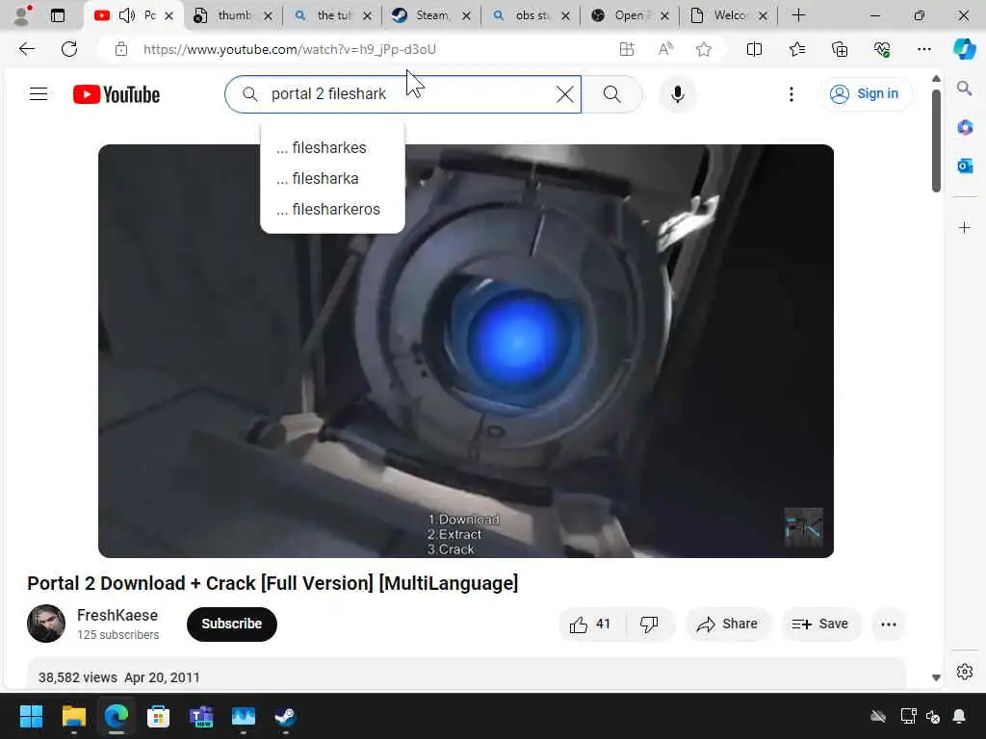Mute the playing YouTube tab speaker
The image size is (986, 739).
126,15
